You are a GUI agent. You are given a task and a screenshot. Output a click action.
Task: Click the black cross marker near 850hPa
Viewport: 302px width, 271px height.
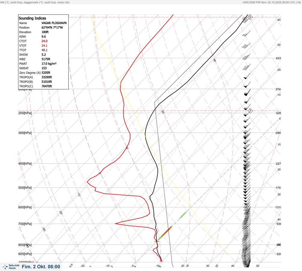coord(157,241)
